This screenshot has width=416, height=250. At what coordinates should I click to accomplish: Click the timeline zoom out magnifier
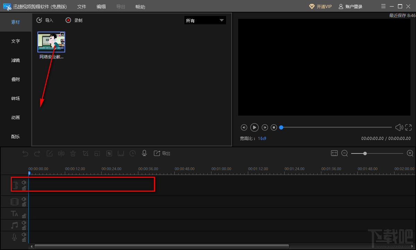coord(345,153)
